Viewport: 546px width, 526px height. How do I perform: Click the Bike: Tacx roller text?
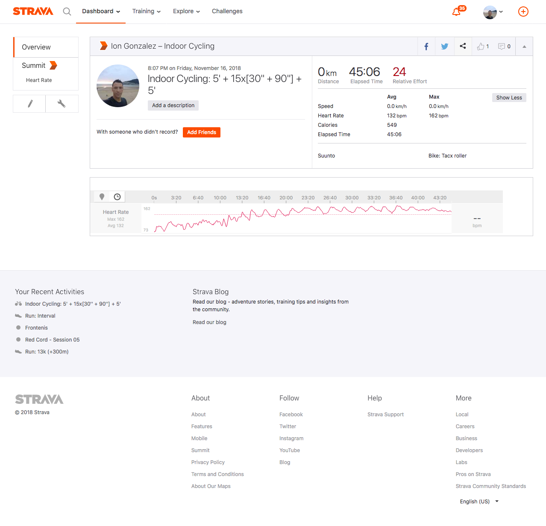click(x=448, y=156)
